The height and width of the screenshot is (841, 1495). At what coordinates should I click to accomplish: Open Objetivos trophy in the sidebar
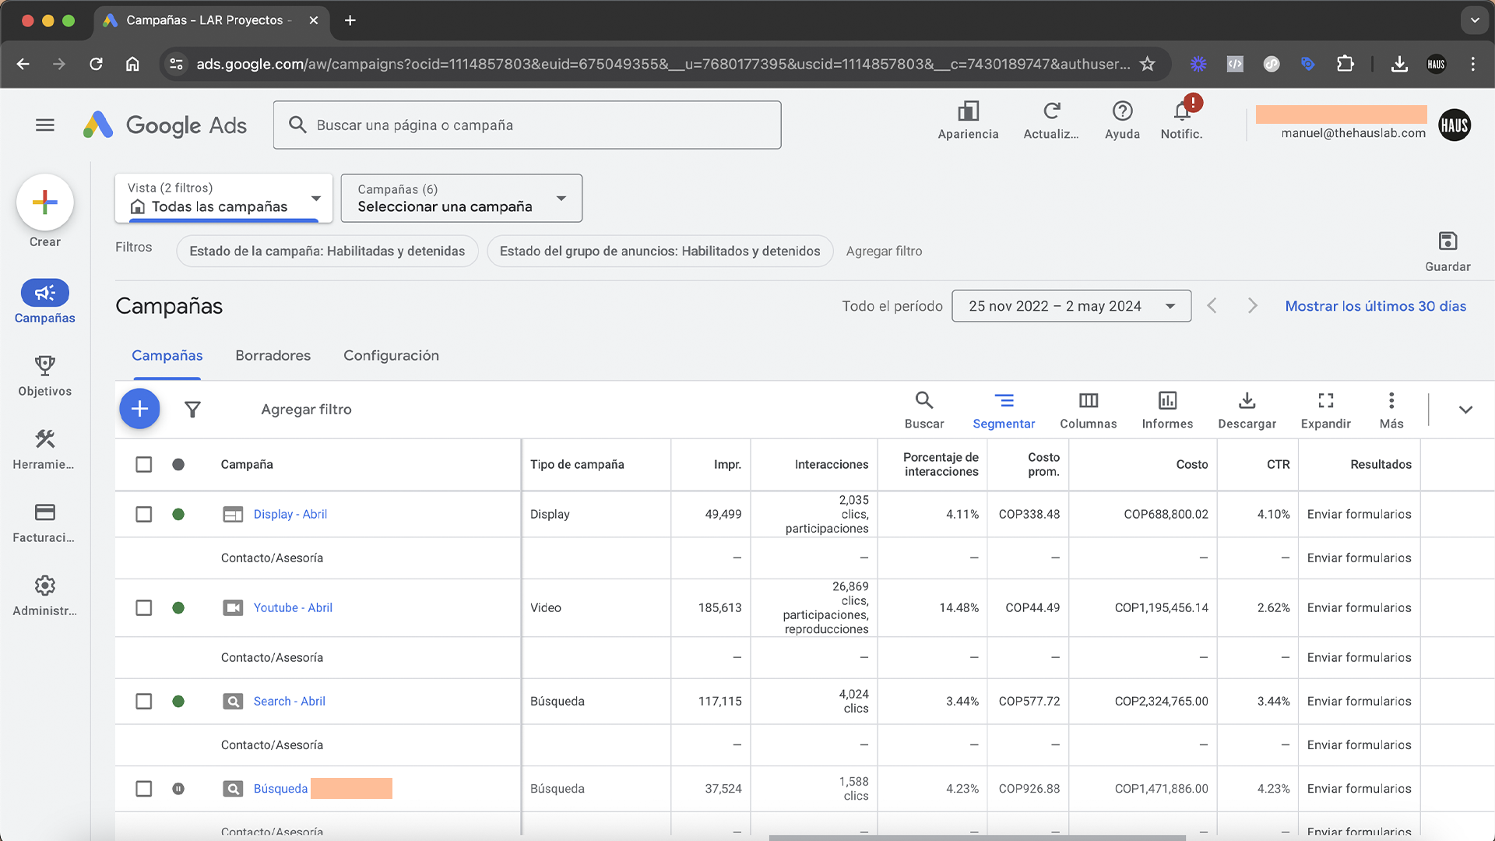coord(44,367)
